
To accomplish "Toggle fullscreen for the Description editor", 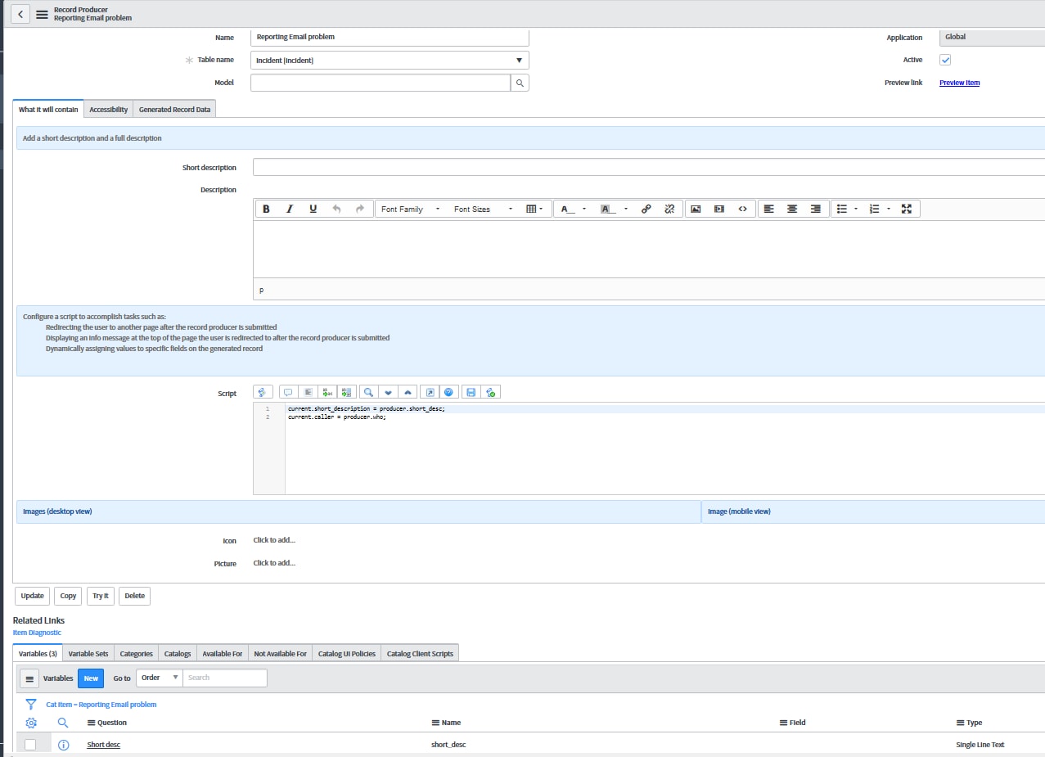I will tap(907, 209).
